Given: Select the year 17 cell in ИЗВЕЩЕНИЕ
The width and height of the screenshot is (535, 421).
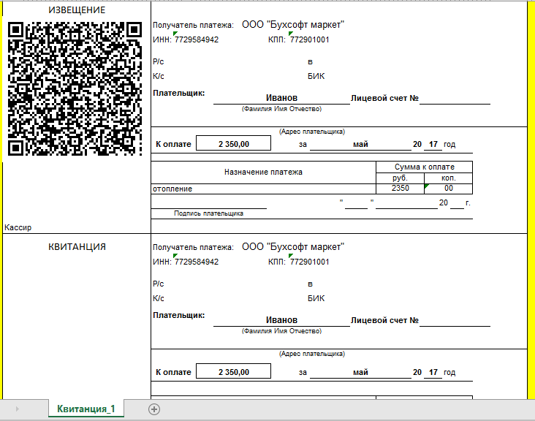Looking at the screenshot, I should [433, 144].
